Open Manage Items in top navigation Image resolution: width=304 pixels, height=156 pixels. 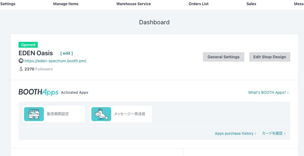point(66,4)
